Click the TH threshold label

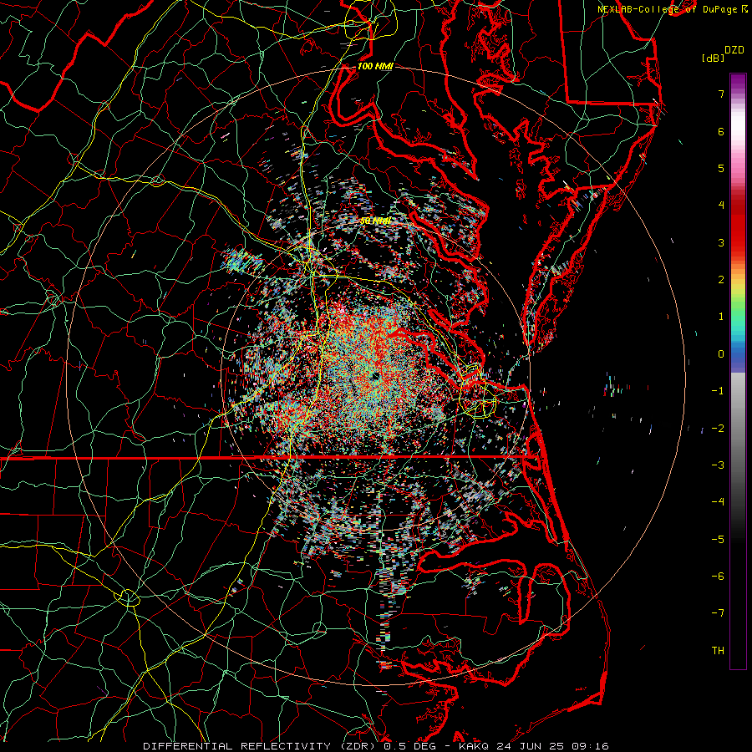[x=718, y=650]
